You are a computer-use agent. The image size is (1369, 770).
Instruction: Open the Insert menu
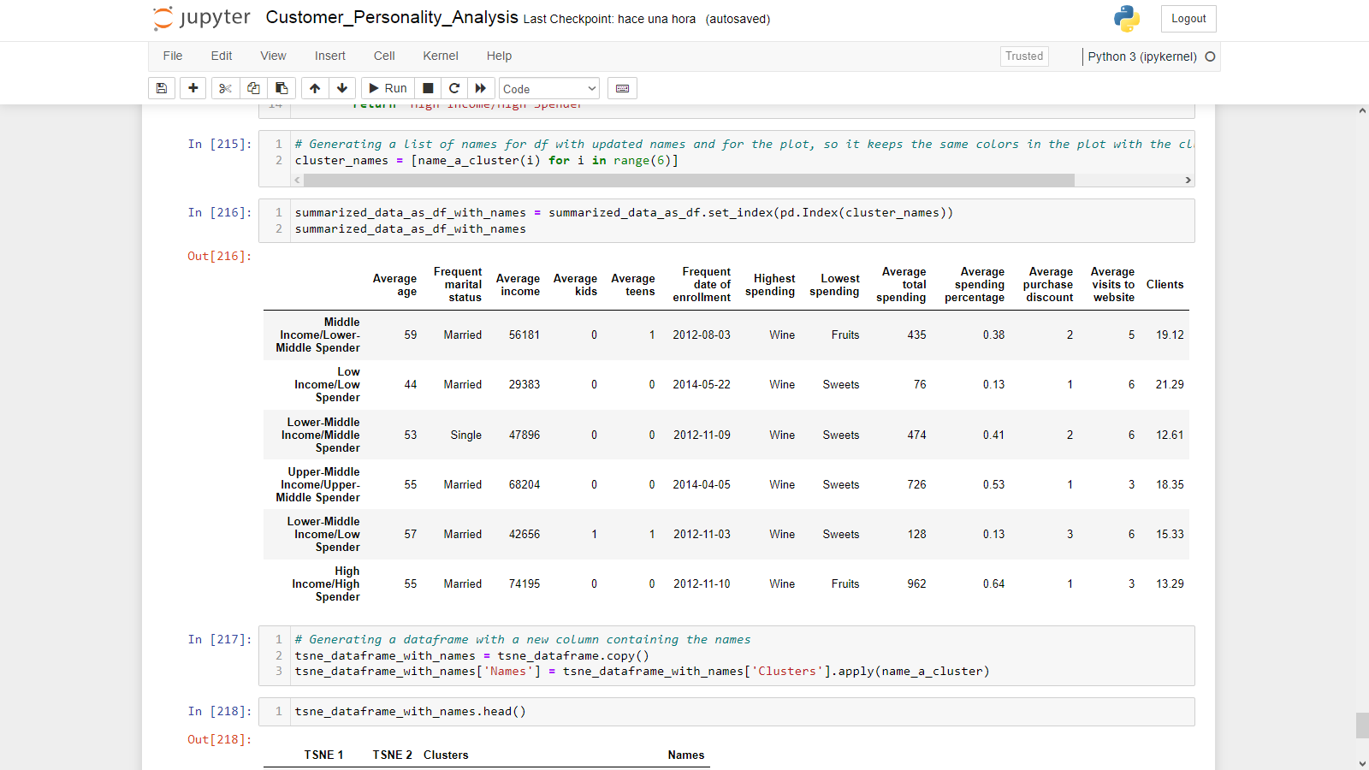329,56
